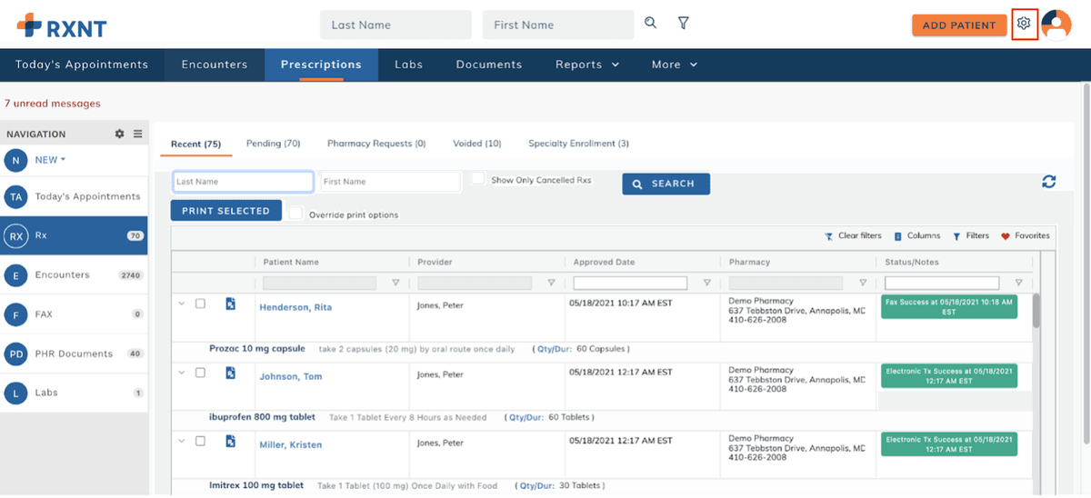
Task: Open Favorites heart icon in grid toolbar
Action: (1006, 236)
